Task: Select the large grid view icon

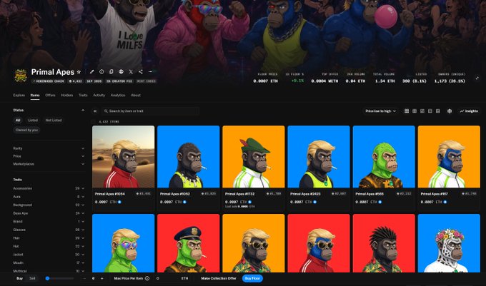Action: (407, 111)
